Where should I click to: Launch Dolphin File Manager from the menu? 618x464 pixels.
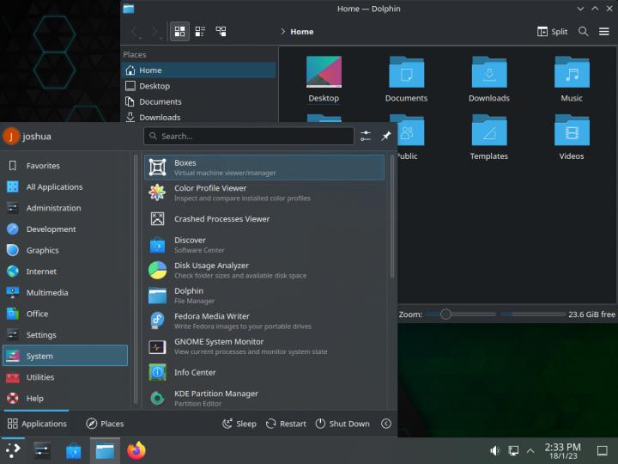(264, 296)
